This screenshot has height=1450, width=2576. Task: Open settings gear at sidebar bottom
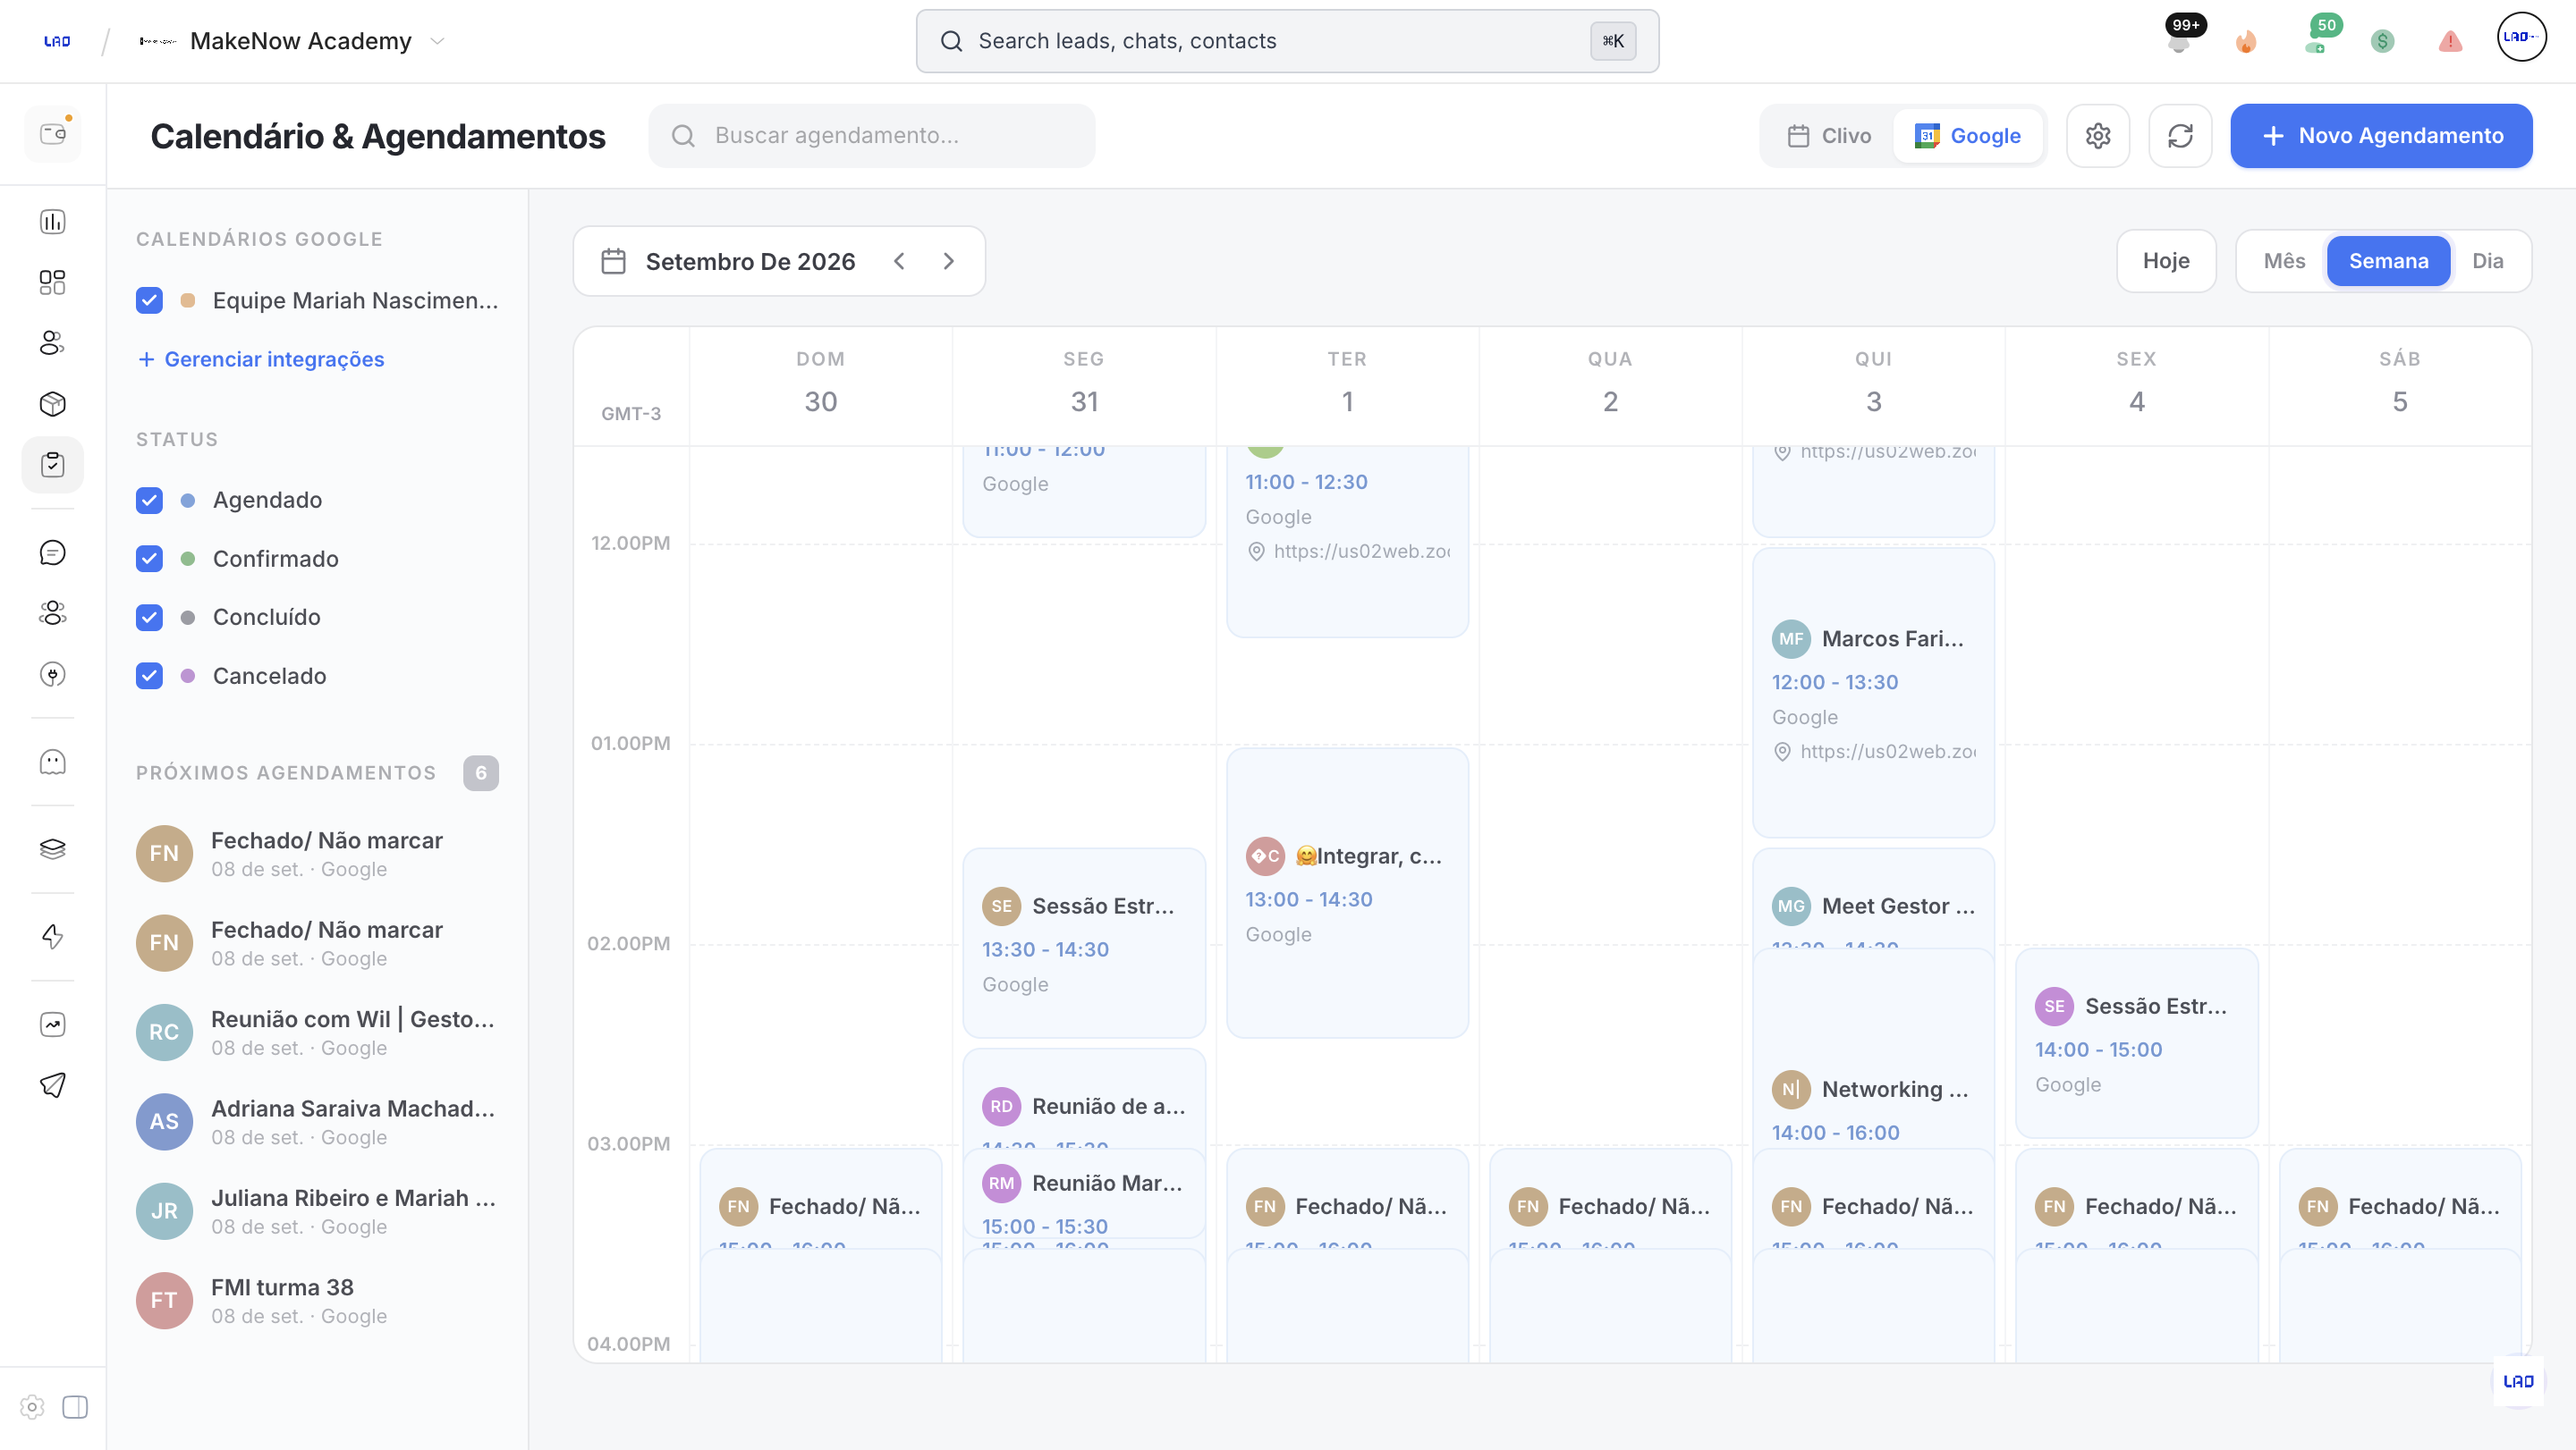(32, 1407)
